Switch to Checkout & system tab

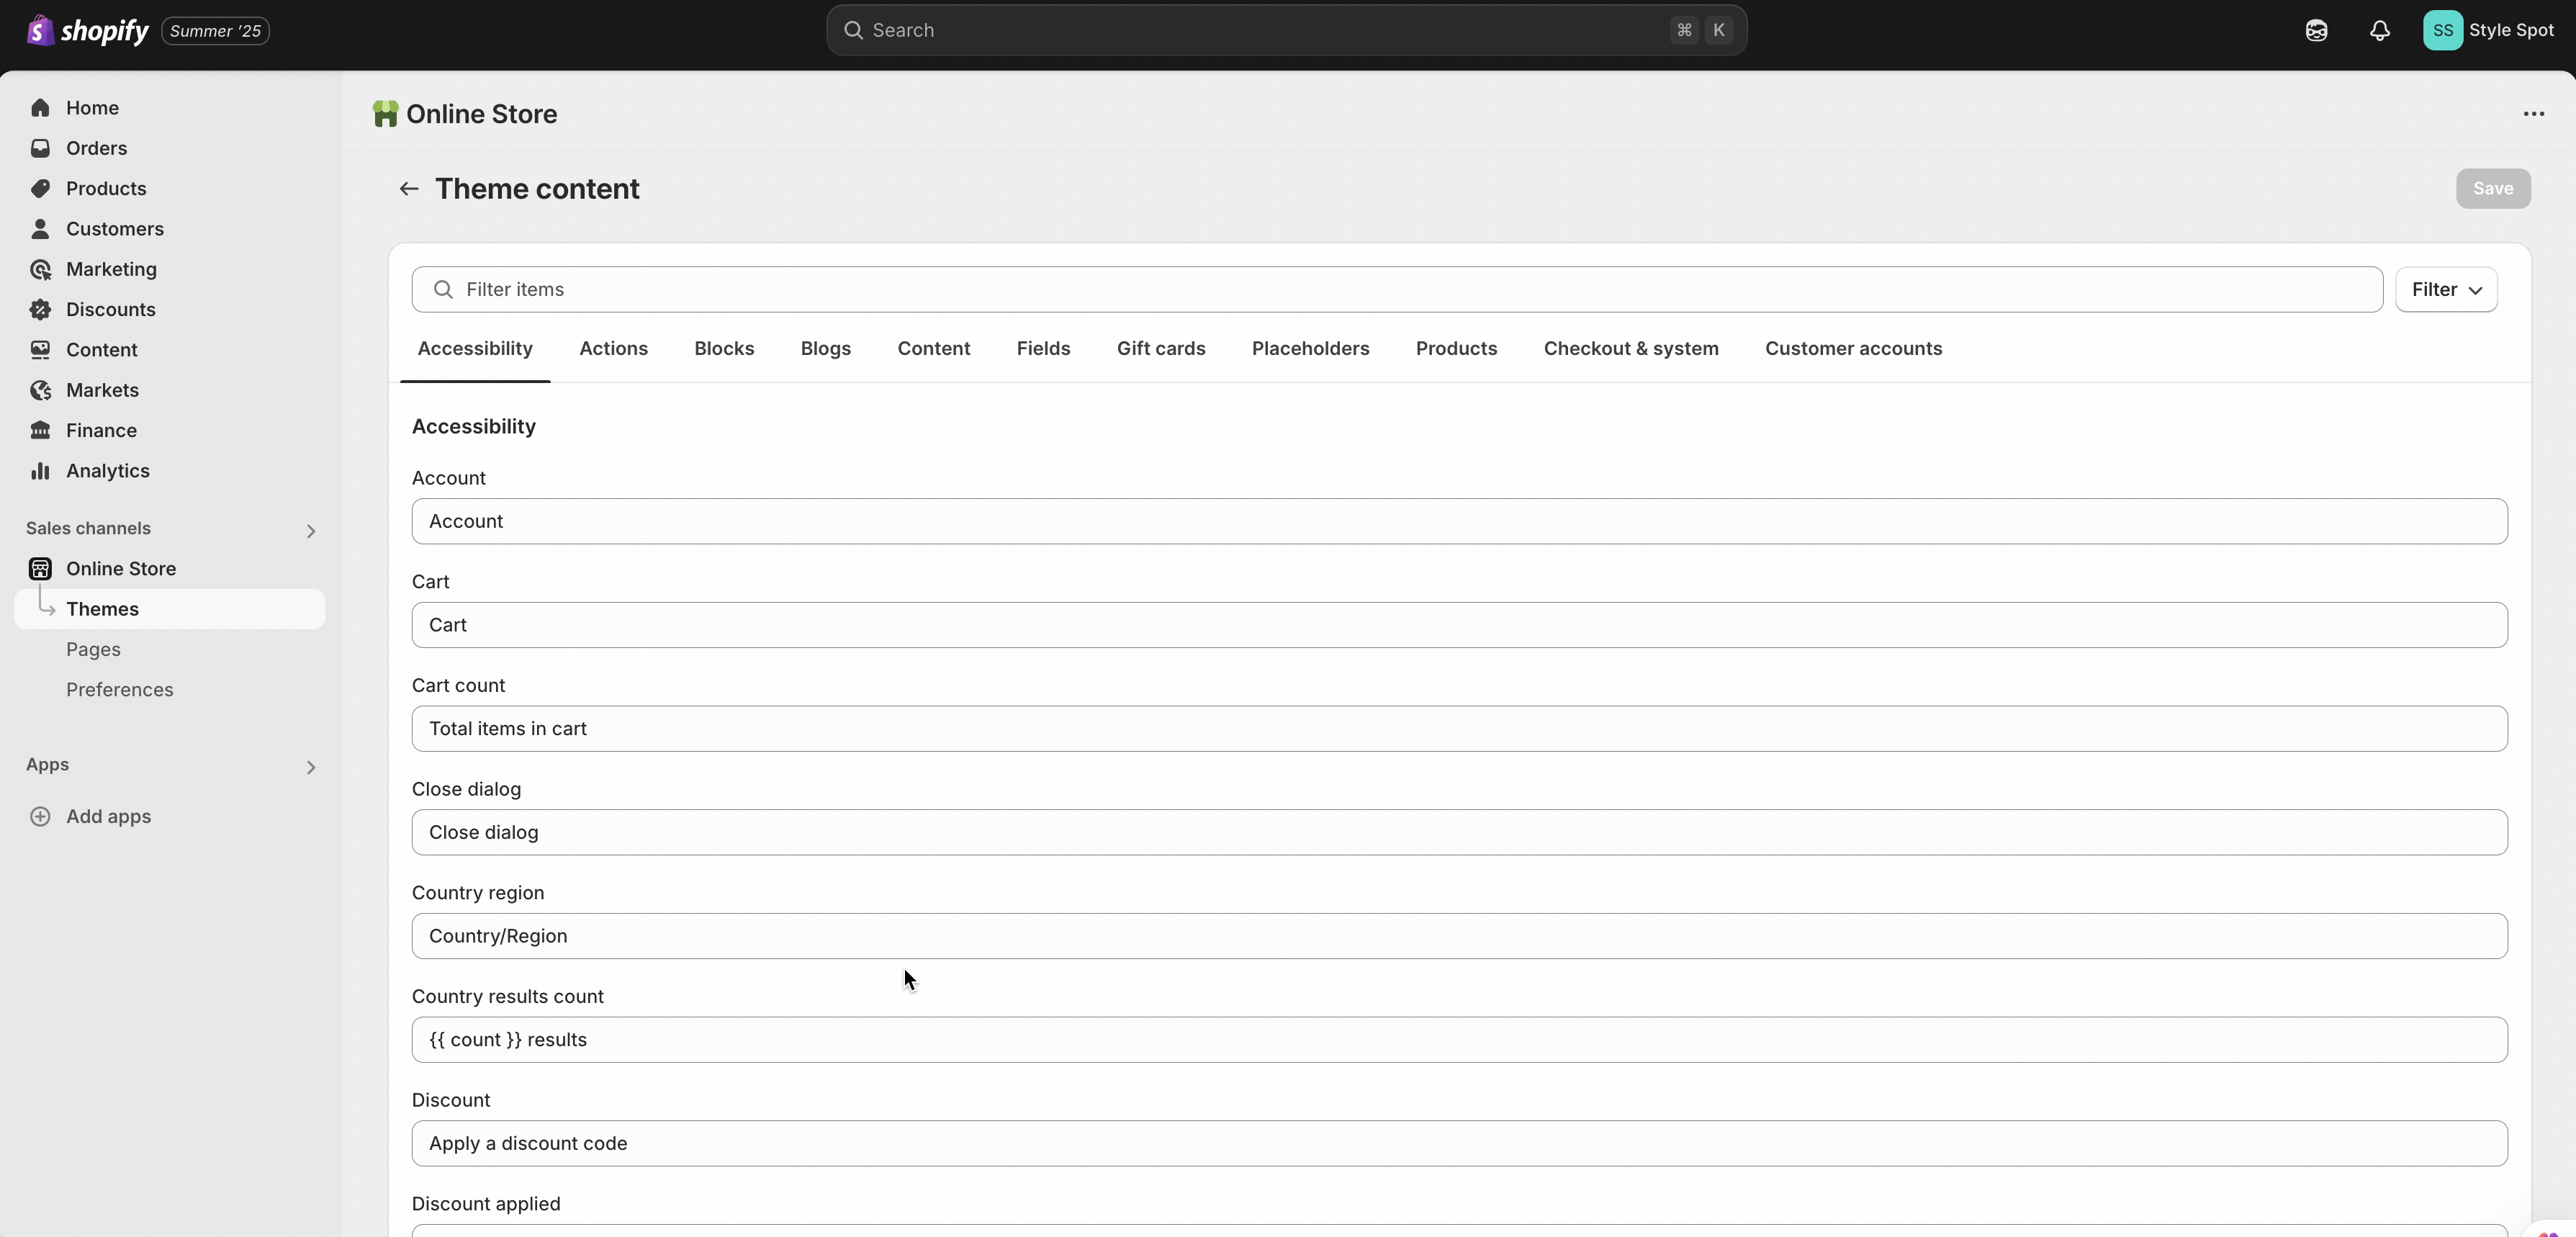coord(1630,348)
